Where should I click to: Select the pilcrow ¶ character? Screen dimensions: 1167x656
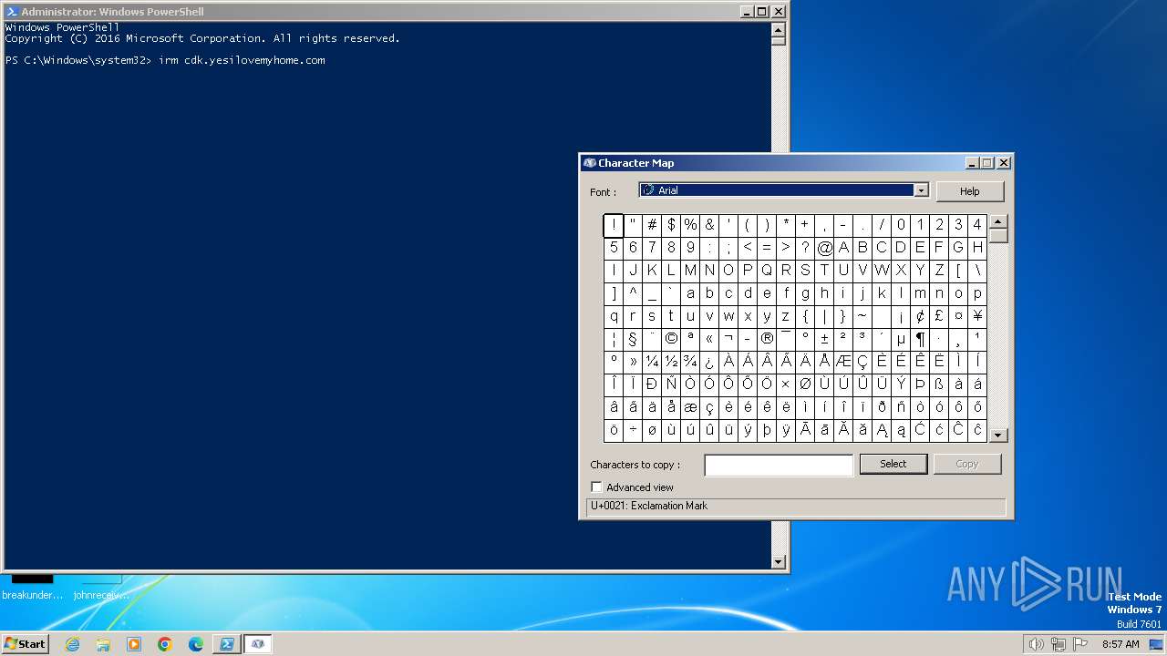[920, 339]
